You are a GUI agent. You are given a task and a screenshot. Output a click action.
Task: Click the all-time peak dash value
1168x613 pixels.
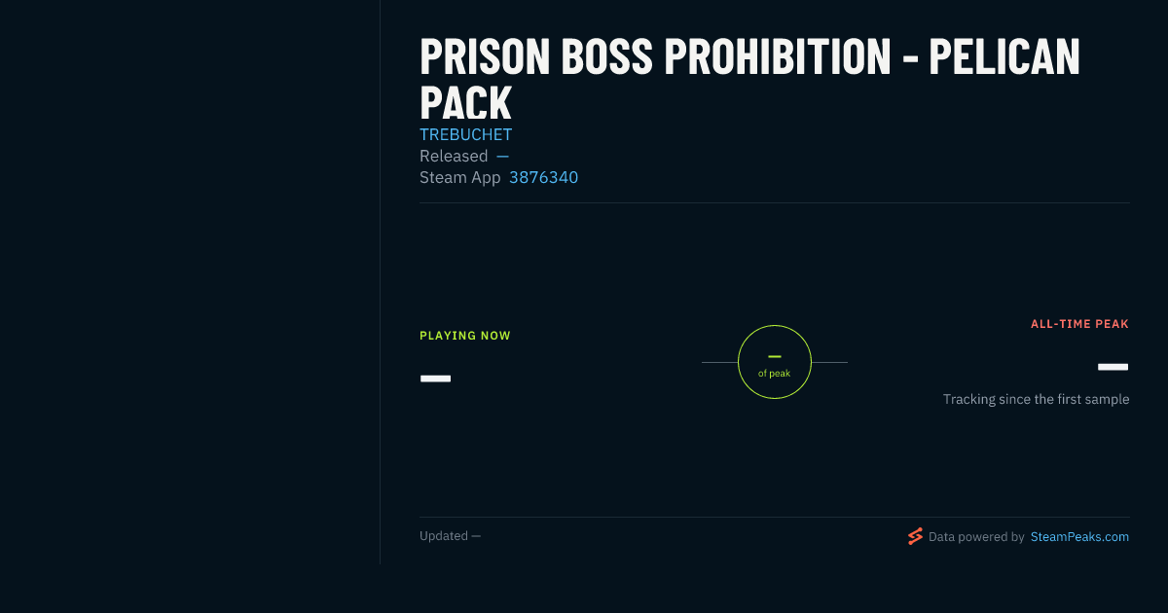(x=1113, y=367)
